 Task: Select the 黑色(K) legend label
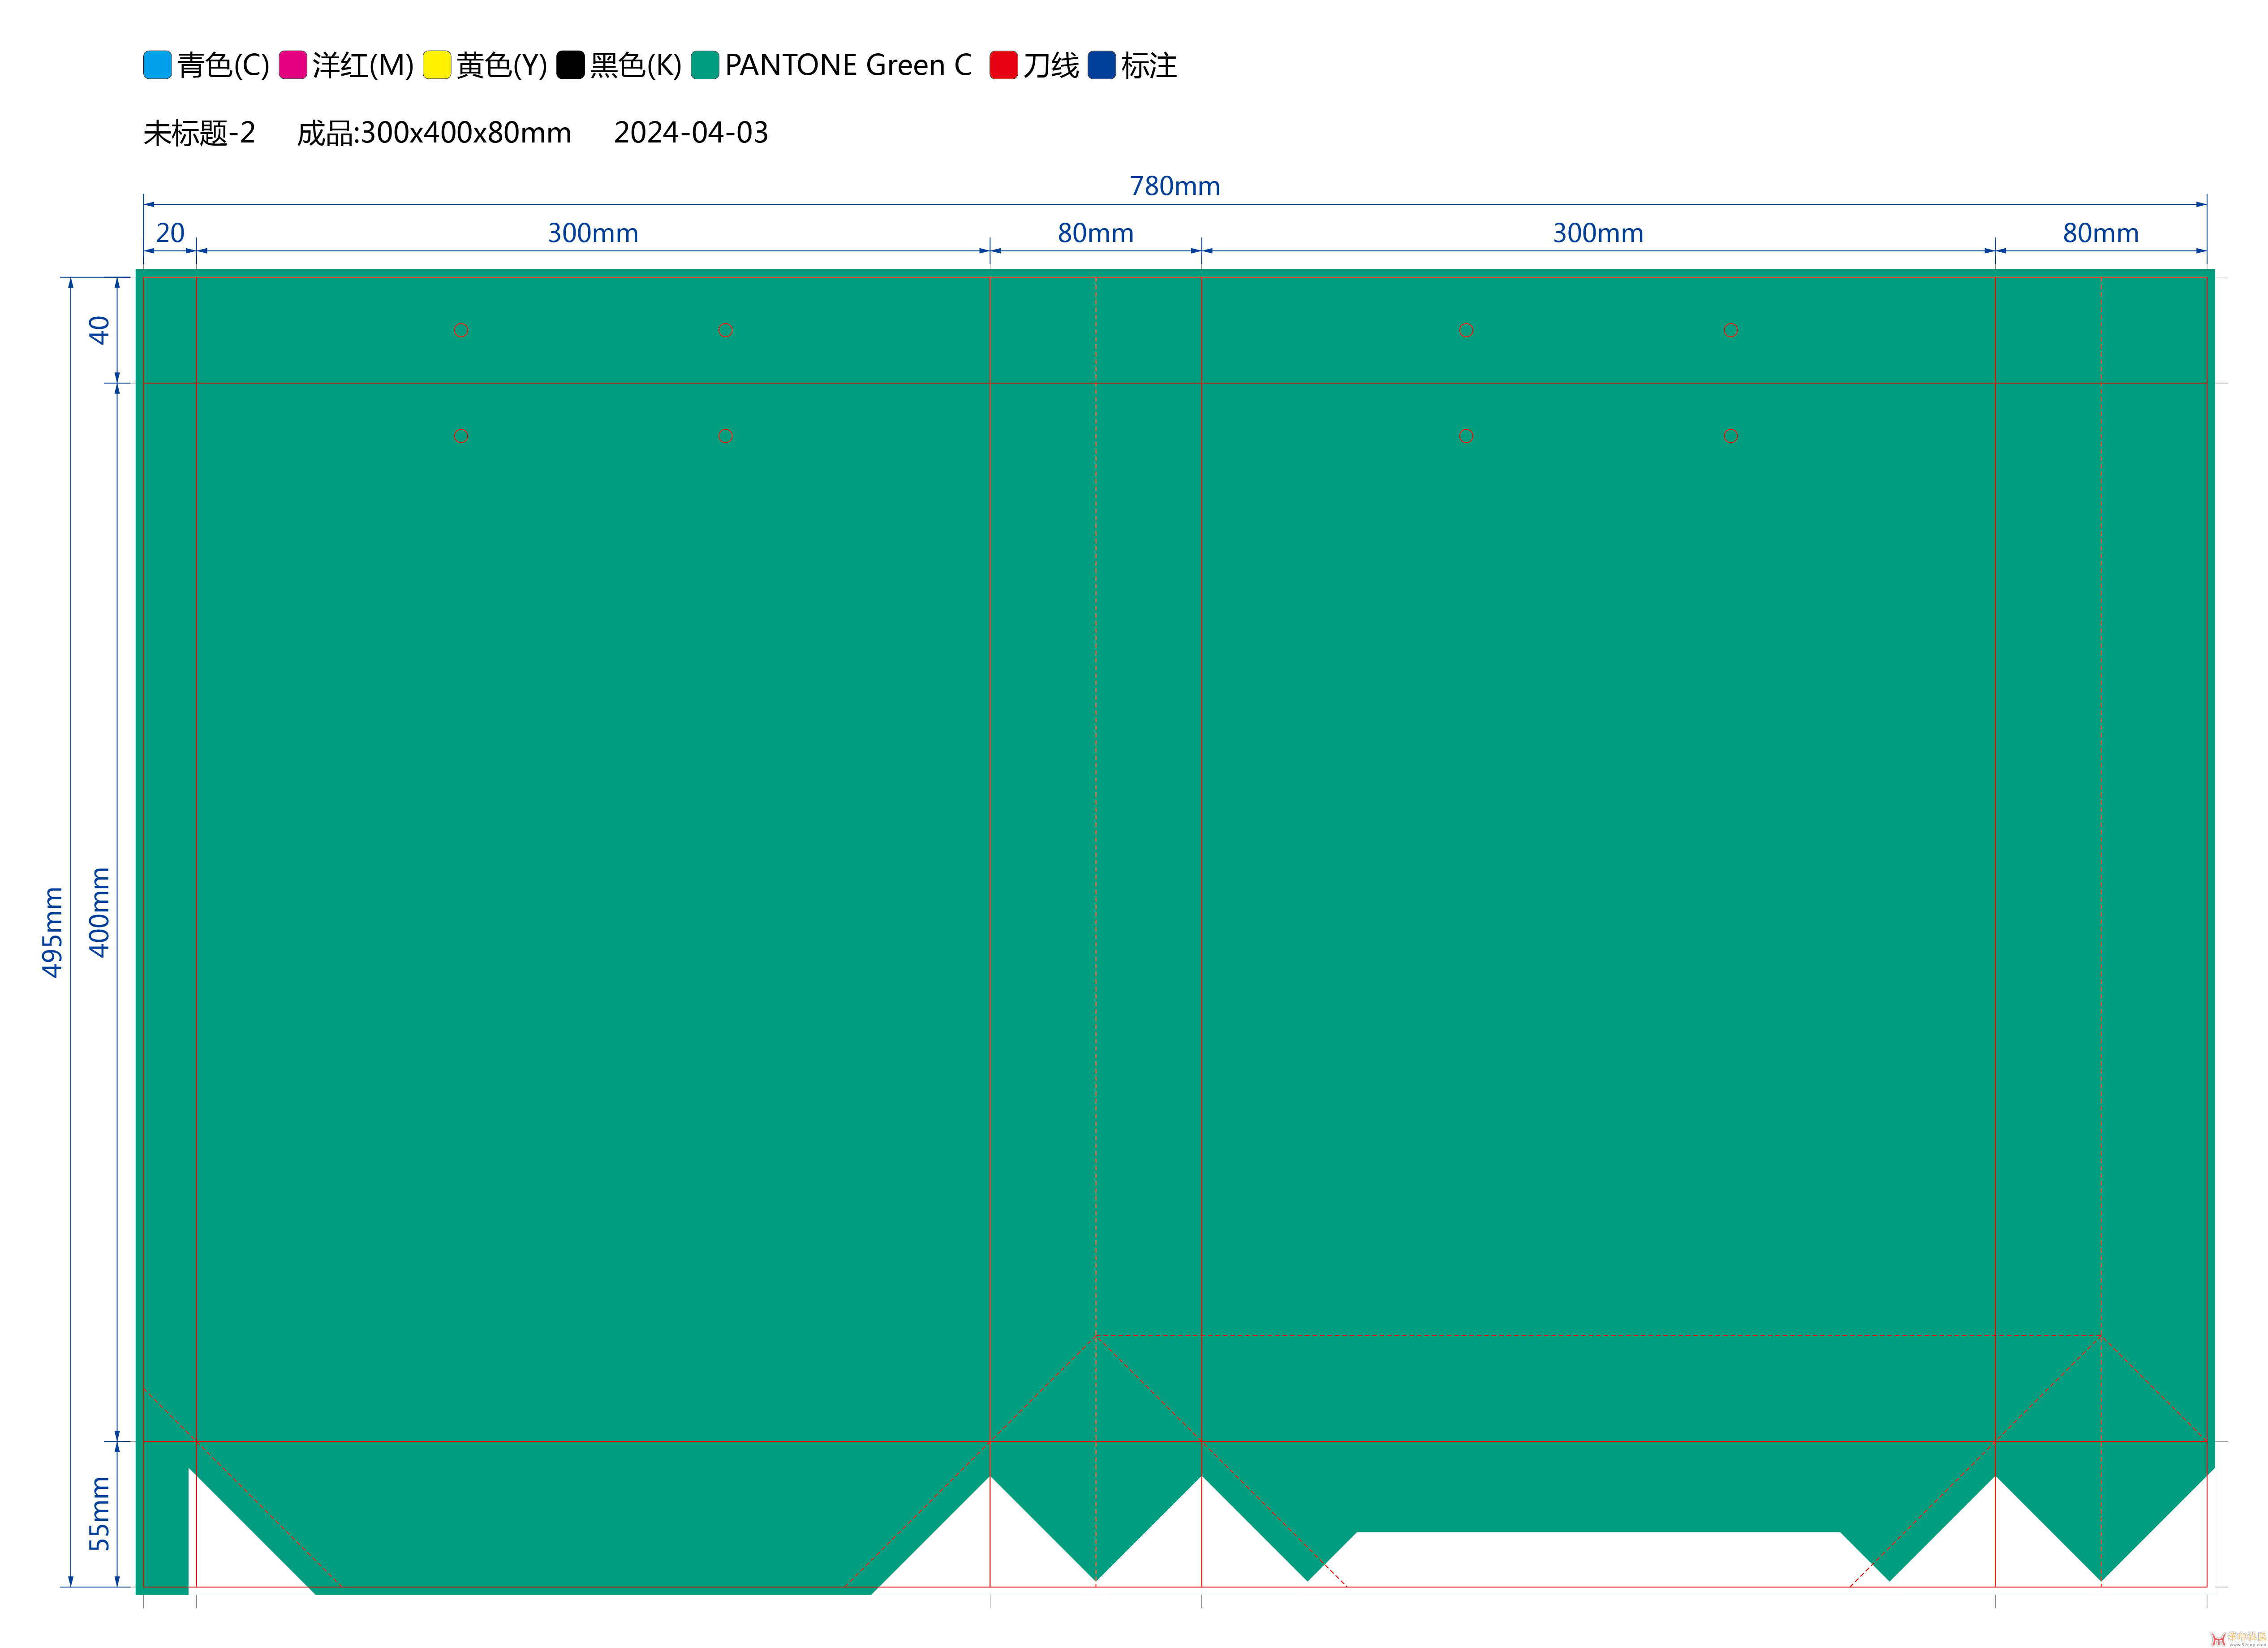(636, 66)
